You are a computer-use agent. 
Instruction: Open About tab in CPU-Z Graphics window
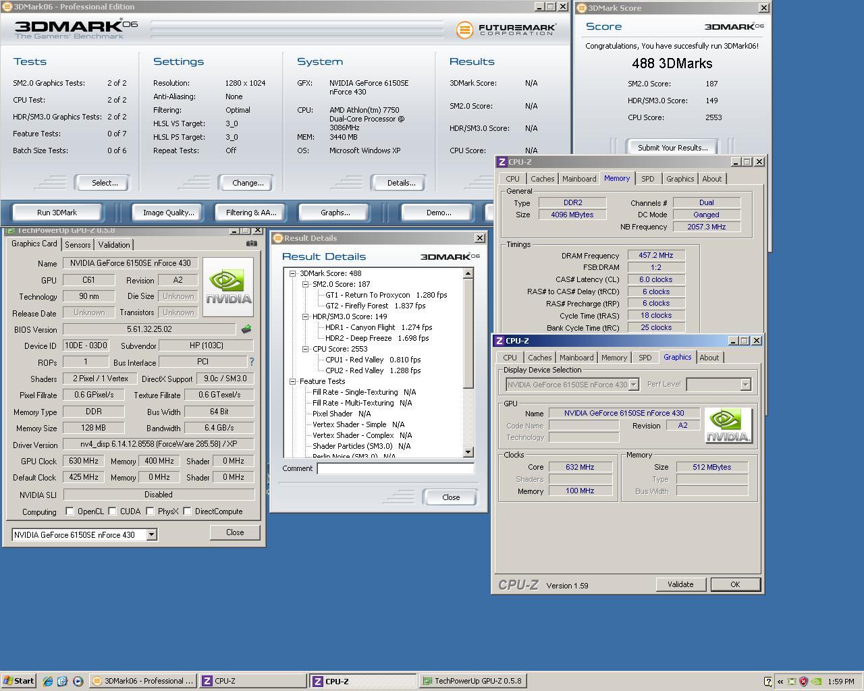[709, 358]
